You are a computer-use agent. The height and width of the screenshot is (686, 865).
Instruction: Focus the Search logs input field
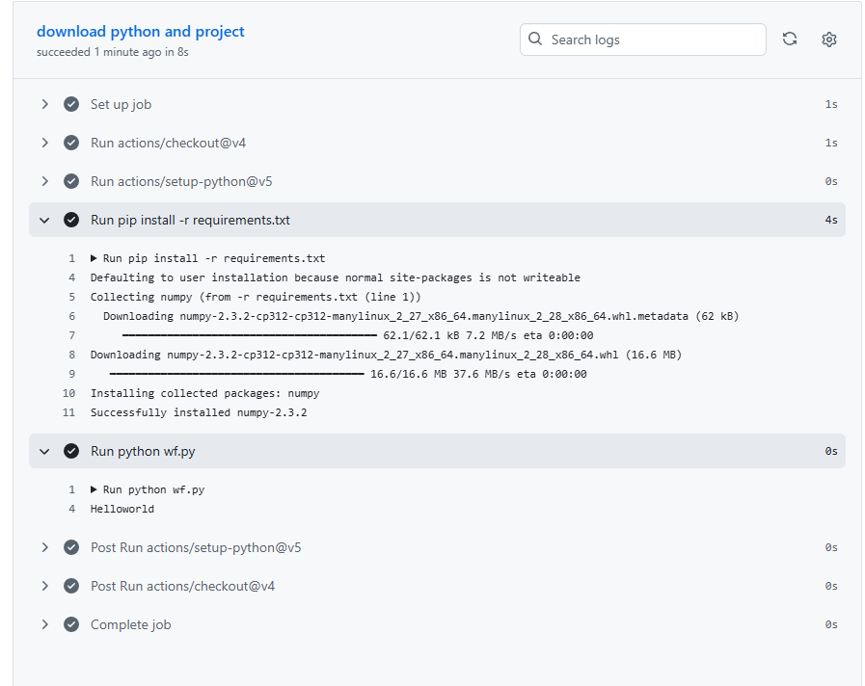click(654, 40)
